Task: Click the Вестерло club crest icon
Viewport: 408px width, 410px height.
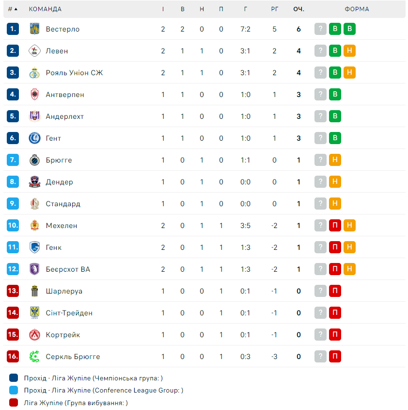Action: tap(34, 29)
